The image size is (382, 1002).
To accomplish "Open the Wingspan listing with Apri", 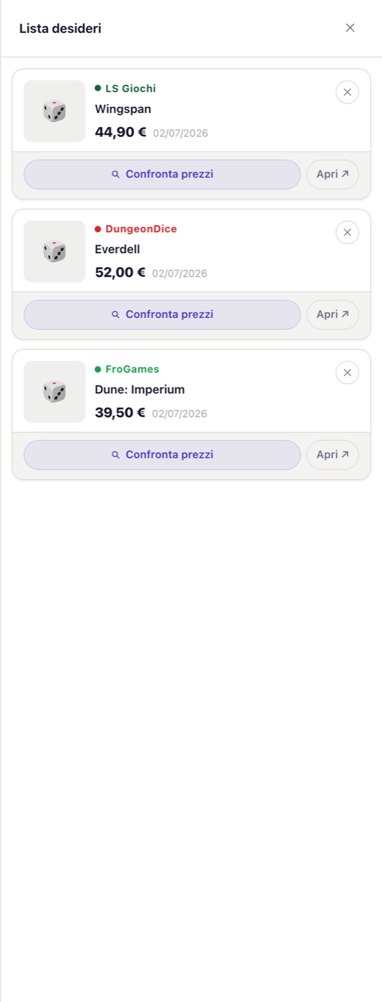I will 333,174.
